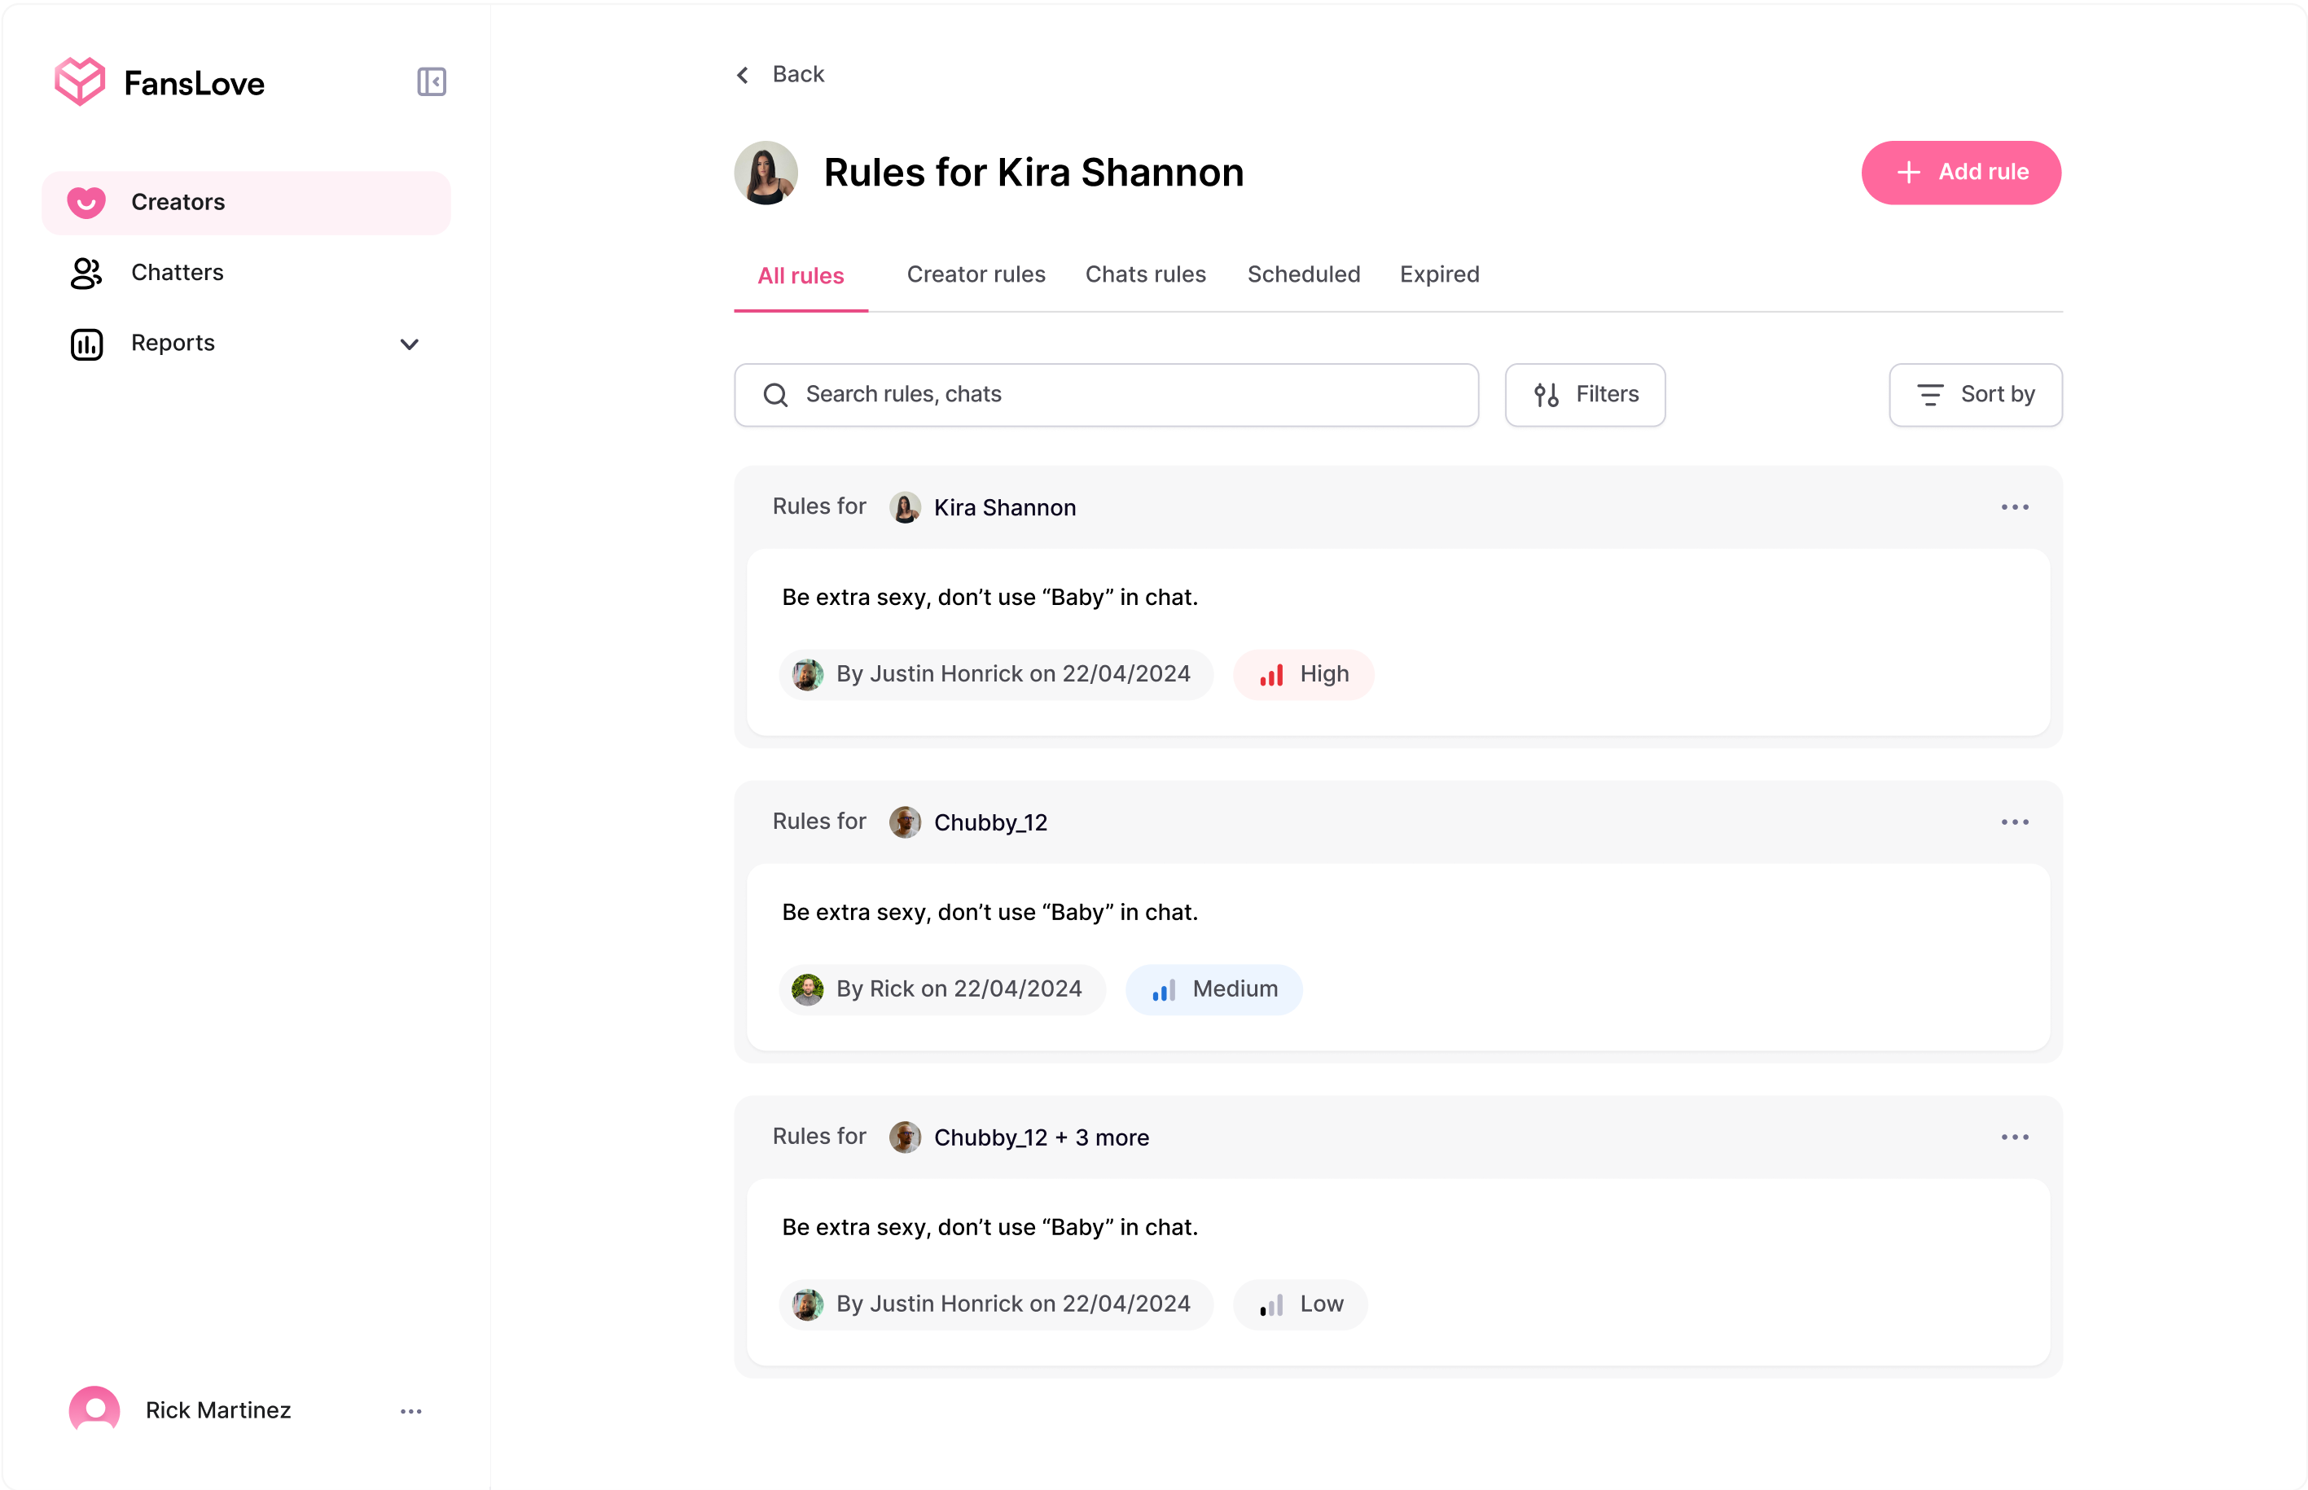Click the Back arrow icon
This screenshot has width=2308, height=1490.
[x=744, y=76]
